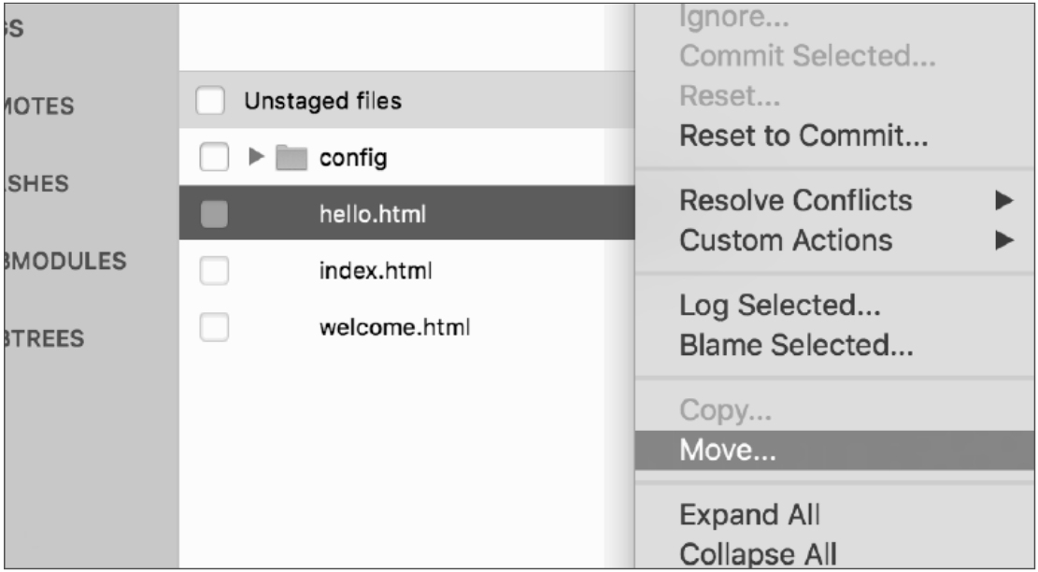This screenshot has width=1038, height=572.
Task: Select welcome.html in unstaged list
Action: 393,328
